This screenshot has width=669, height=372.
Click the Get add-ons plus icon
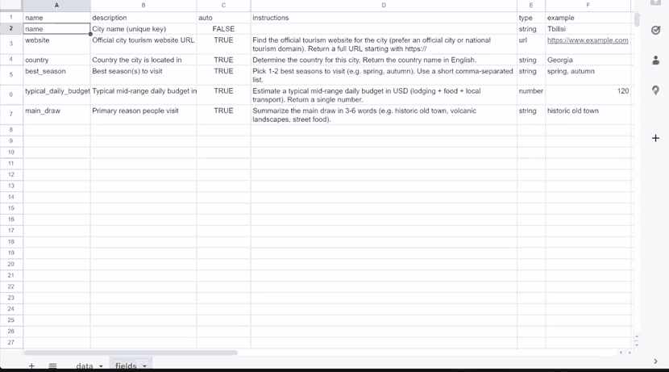point(656,138)
